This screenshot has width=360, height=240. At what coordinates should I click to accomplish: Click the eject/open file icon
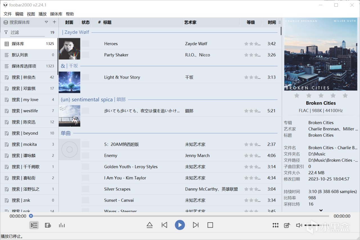click(x=150, y=225)
